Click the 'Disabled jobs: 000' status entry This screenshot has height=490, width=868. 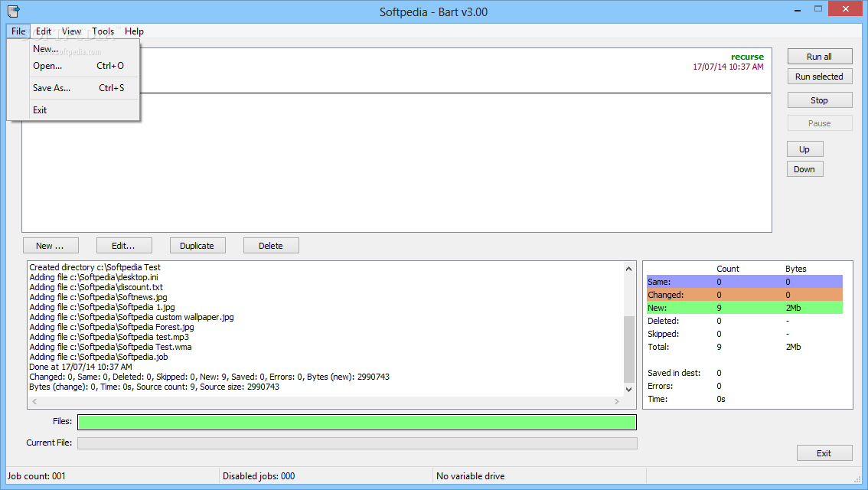click(259, 475)
